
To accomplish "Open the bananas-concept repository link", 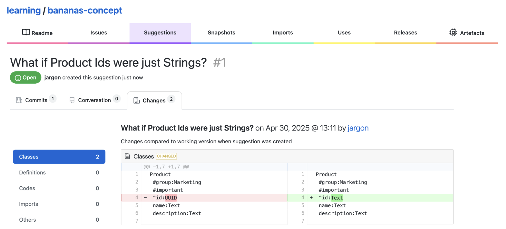I will 85,10.
